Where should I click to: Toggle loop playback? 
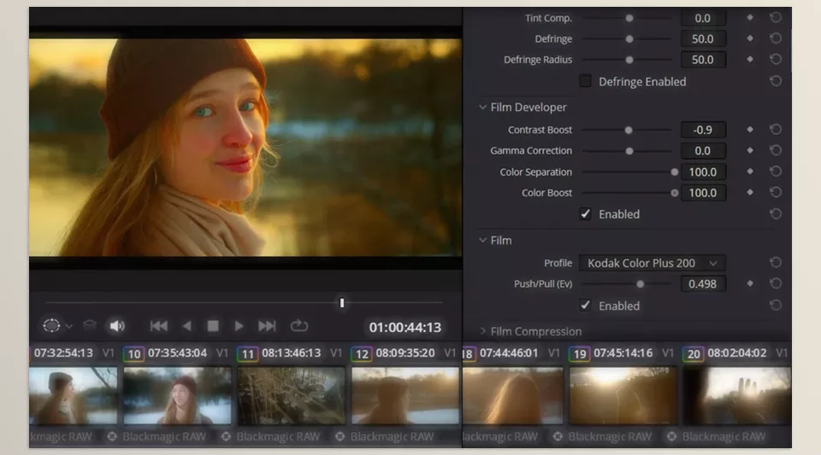point(299,325)
